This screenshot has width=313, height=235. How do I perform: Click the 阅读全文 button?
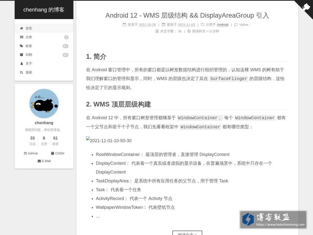point(187,233)
